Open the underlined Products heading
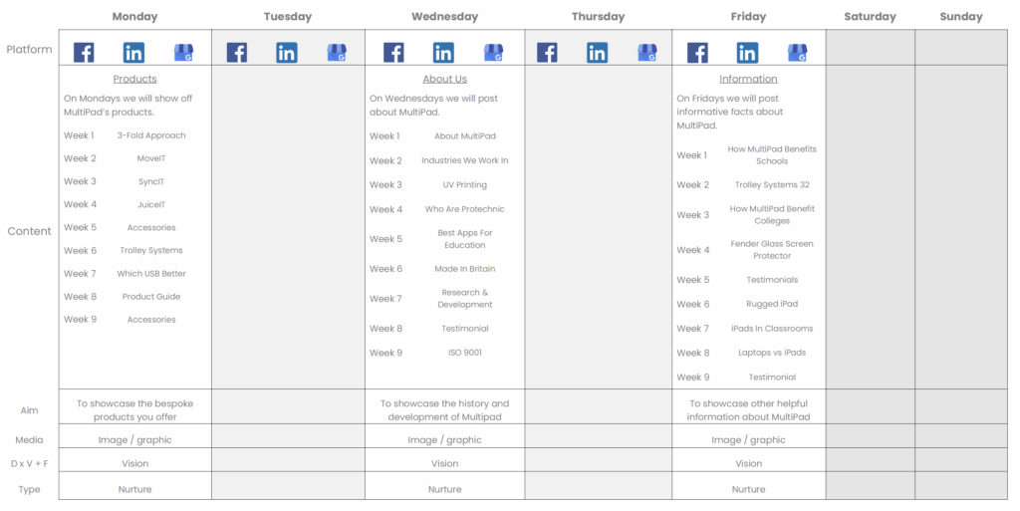Screen dimensions: 1020x511 click(134, 79)
